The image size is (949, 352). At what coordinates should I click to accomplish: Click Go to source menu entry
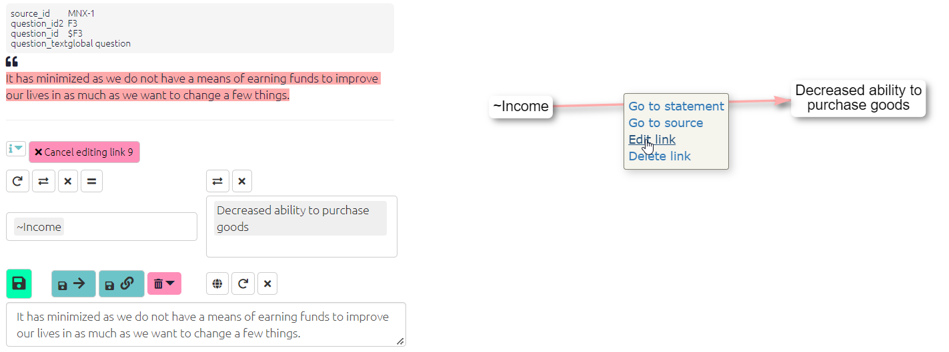[x=666, y=123]
